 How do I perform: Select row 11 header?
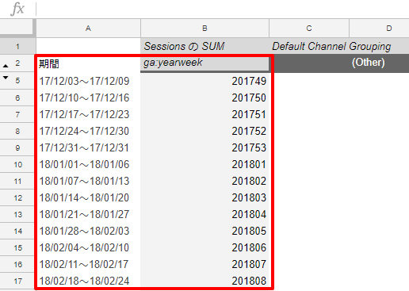(x=17, y=181)
